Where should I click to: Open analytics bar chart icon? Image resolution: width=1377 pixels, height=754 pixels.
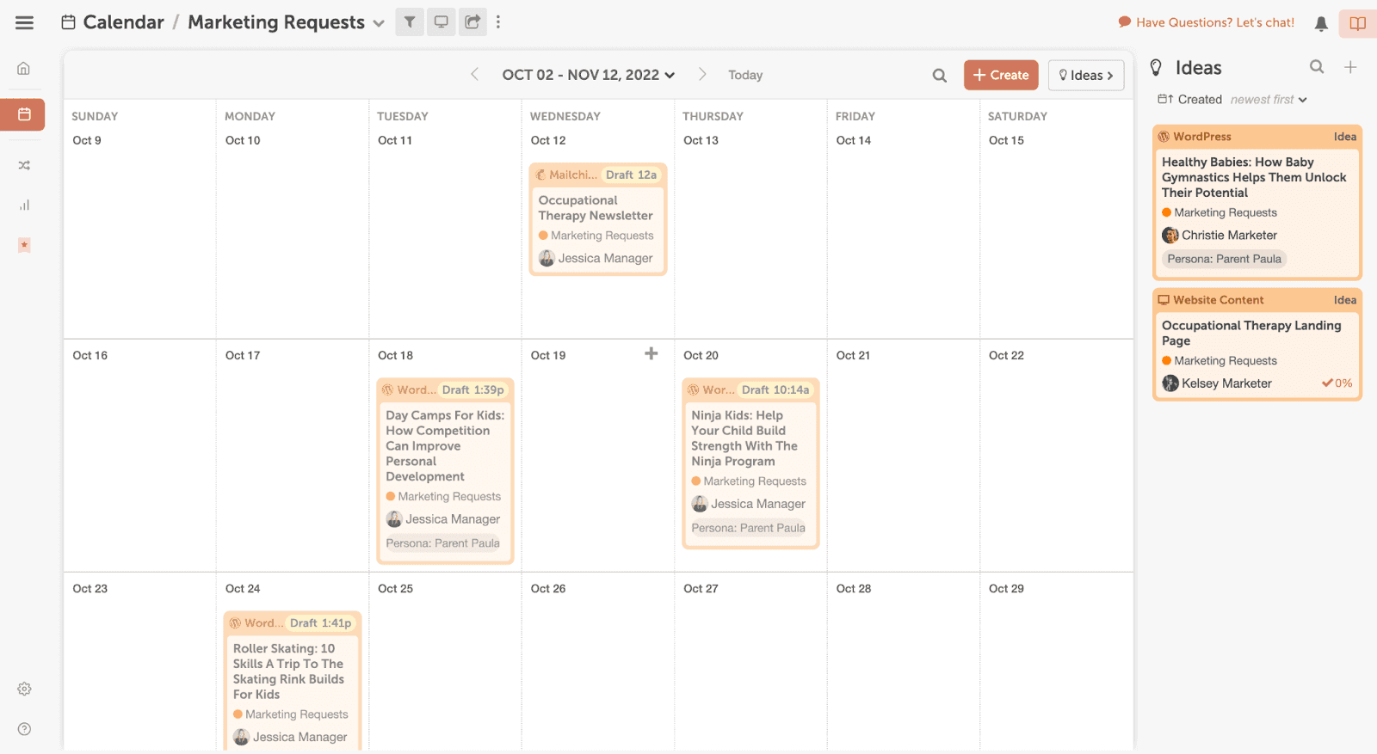24,205
